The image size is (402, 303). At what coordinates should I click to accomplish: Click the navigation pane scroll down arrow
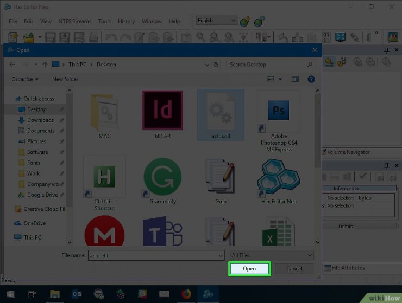pos(69,242)
